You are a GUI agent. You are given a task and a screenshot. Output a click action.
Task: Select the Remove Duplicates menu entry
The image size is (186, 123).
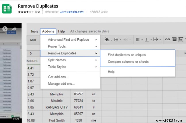pyautogui.click(x=70, y=53)
